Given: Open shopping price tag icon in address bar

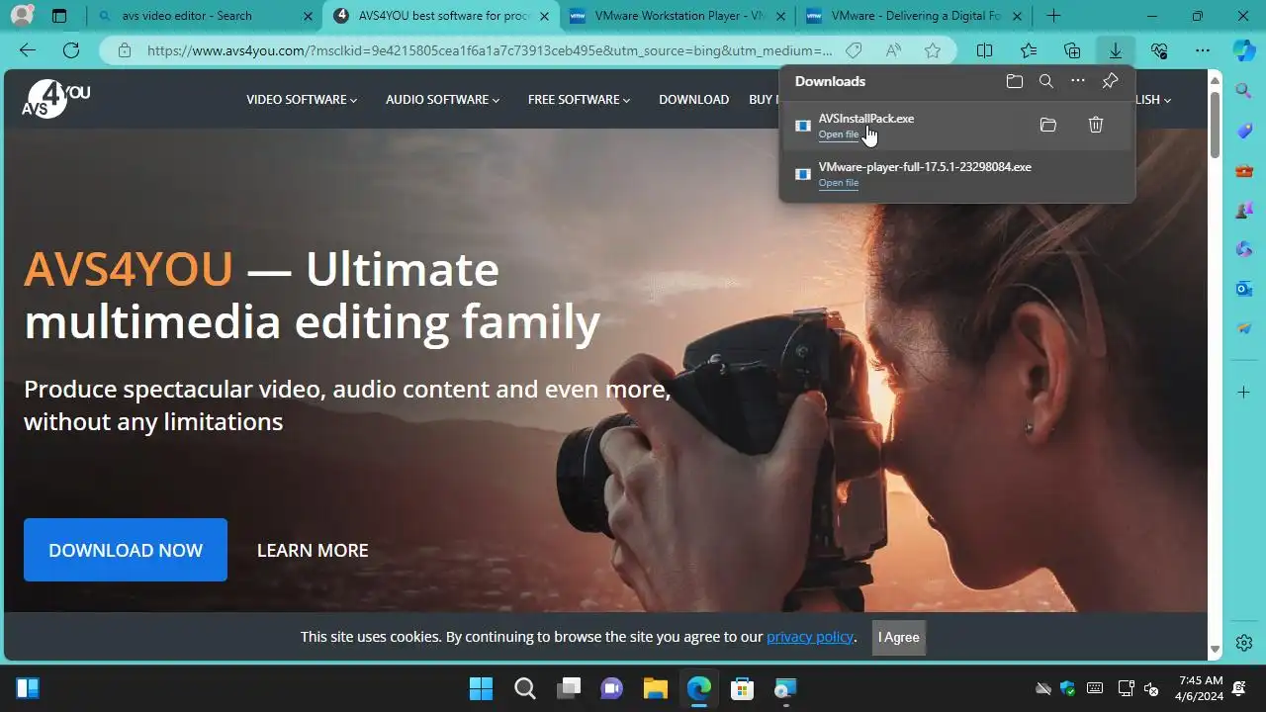Looking at the screenshot, I should click(x=854, y=50).
